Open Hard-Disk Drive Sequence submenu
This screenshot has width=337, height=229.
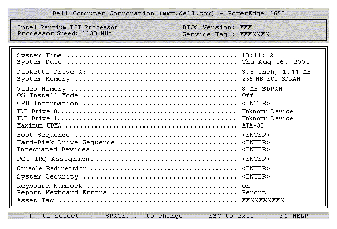pos(255,142)
